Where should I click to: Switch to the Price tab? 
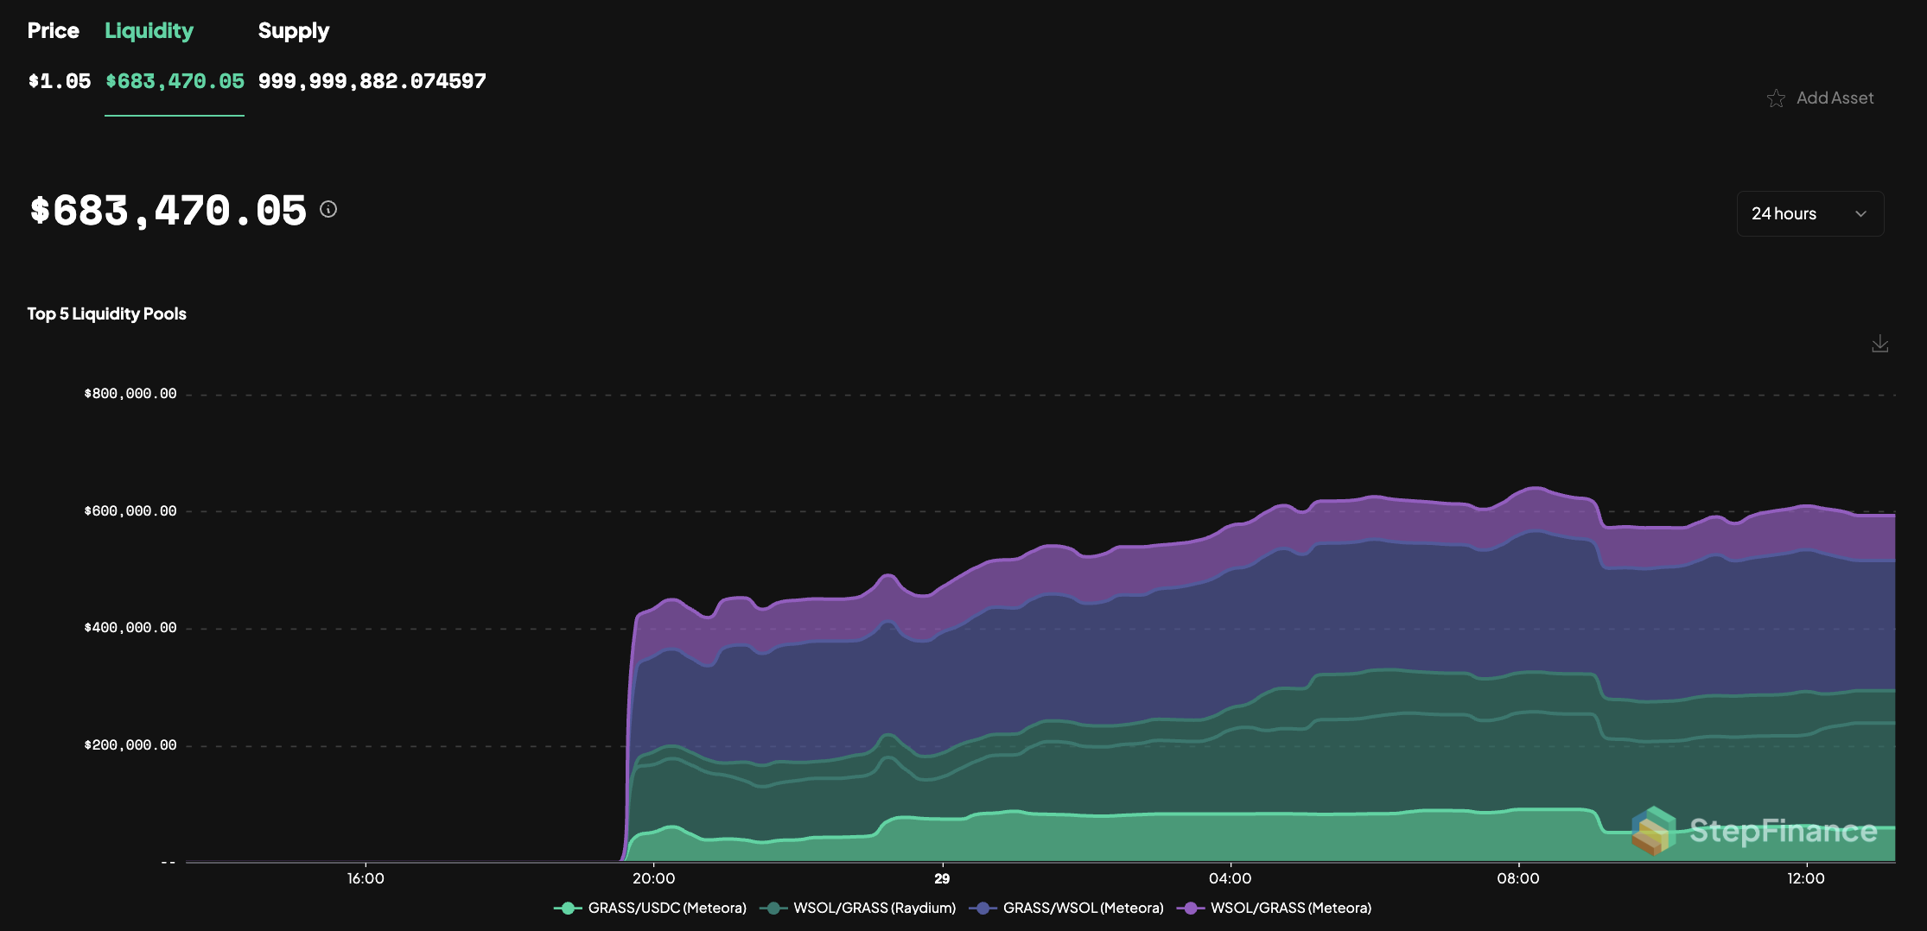pyautogui.click(x=54, y=31)
